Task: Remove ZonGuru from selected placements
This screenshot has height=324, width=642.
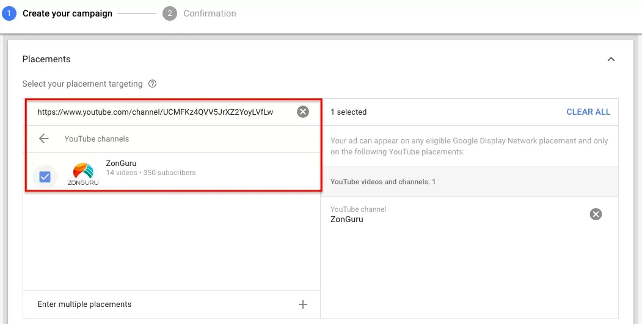Action: (596, 214)
